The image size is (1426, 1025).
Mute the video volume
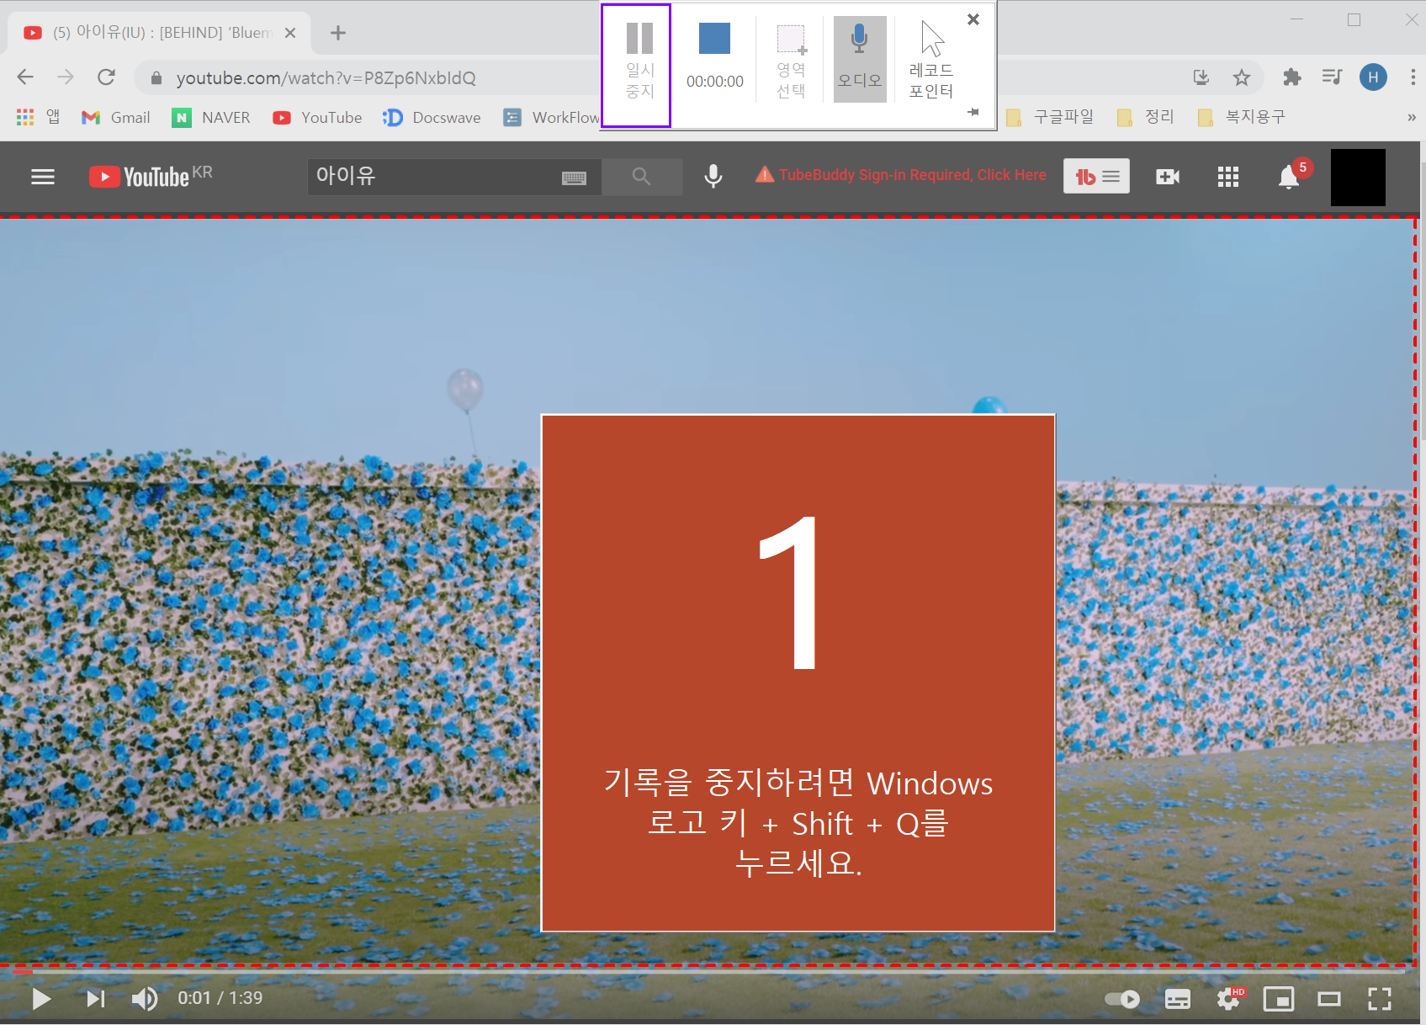point(145,999)
